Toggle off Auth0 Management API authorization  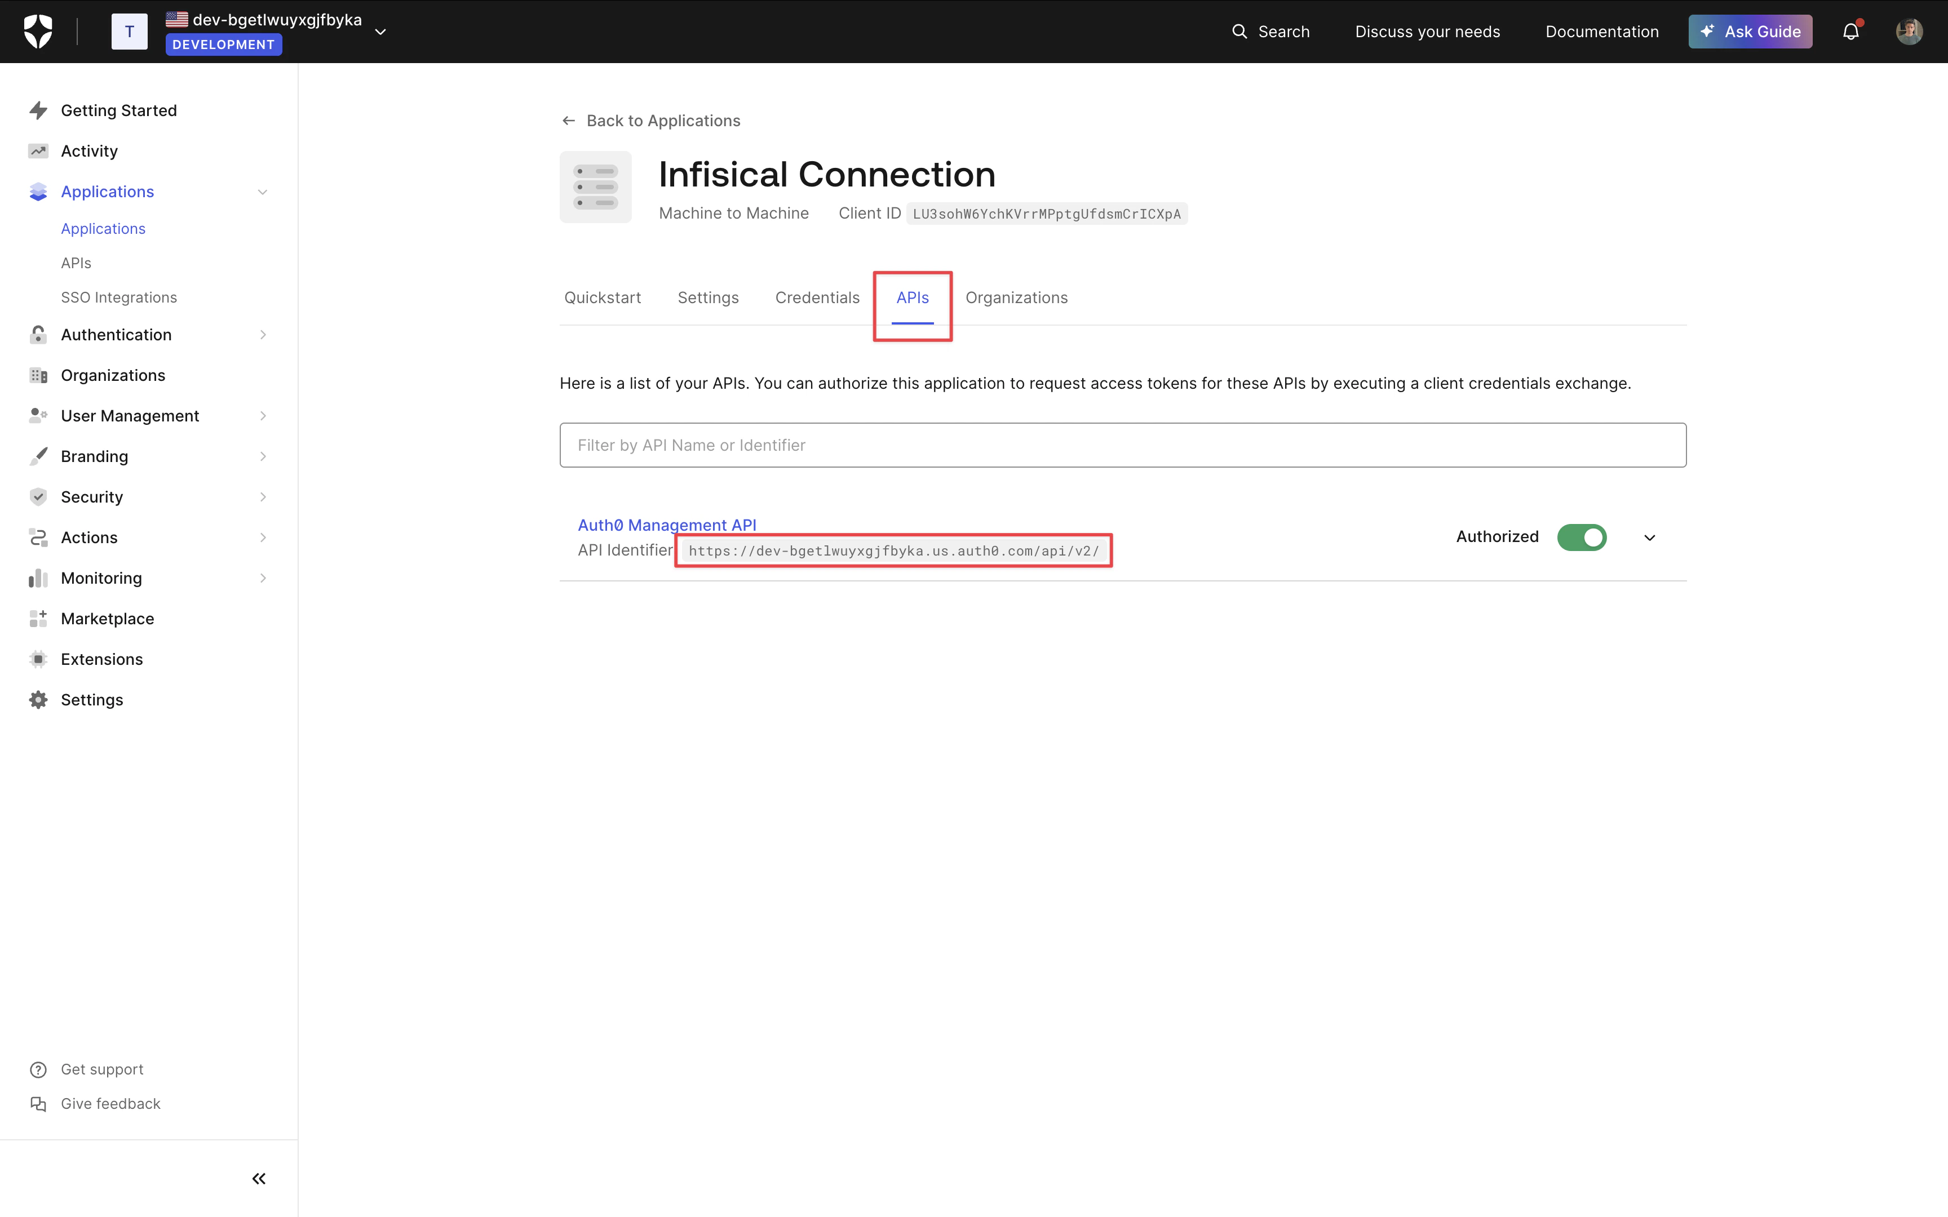point(1582,537)
